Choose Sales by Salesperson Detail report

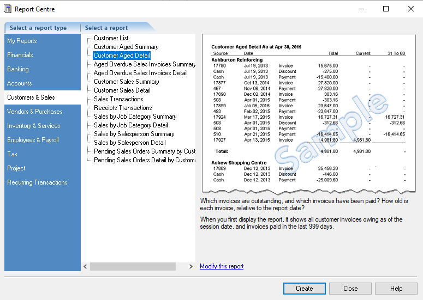coord(129,143)
